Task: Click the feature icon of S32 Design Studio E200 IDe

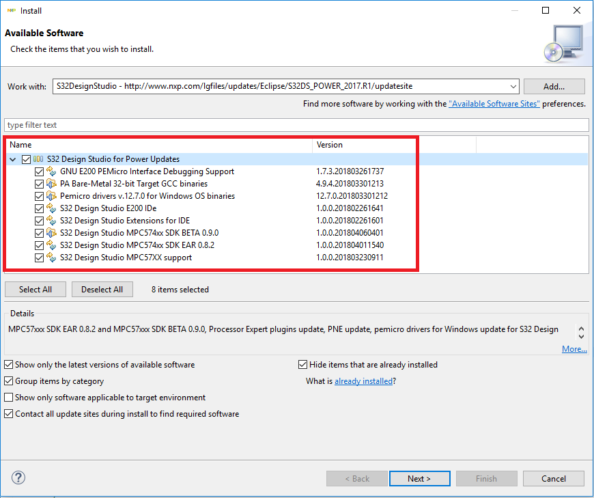Action: [51, 208]
